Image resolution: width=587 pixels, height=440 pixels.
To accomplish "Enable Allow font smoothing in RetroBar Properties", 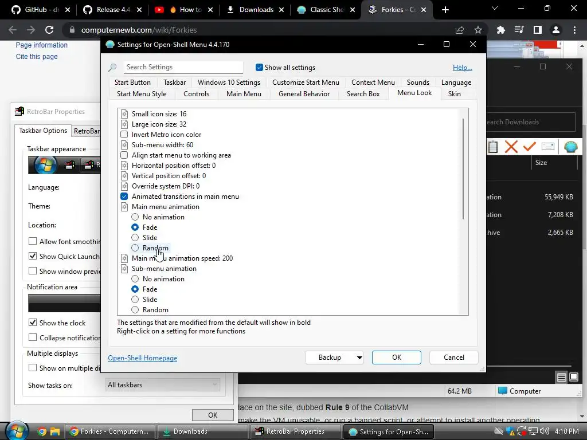I will 33,241.
